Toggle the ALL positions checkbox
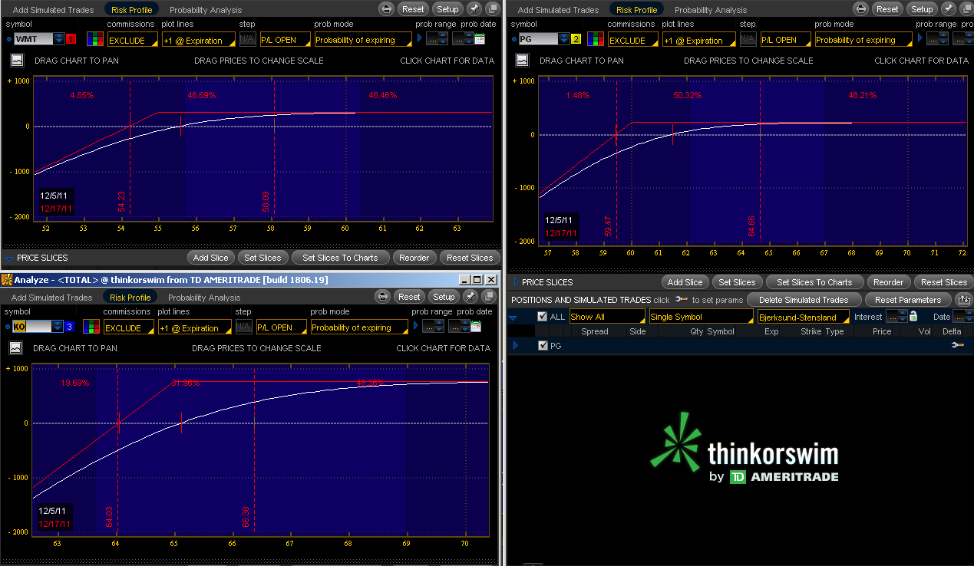Viewport: 974px width, 566px height. coord(543,317)
